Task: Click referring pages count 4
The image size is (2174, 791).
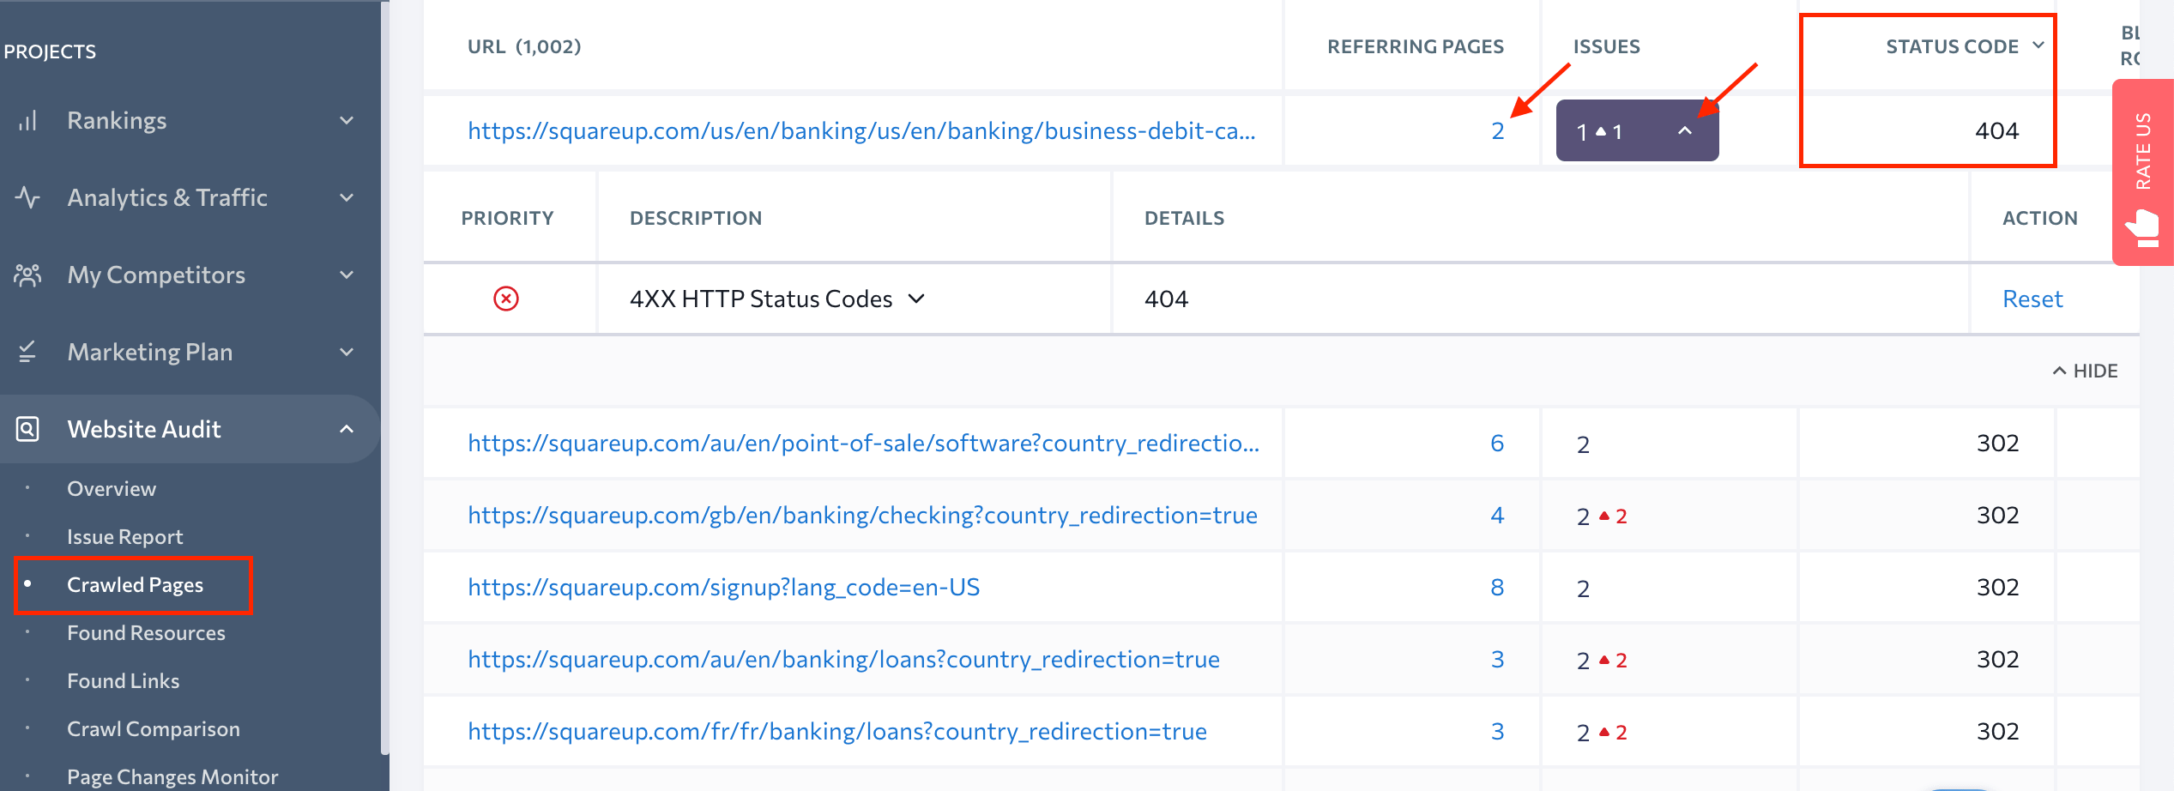Action: click(x=1497, y=515)
